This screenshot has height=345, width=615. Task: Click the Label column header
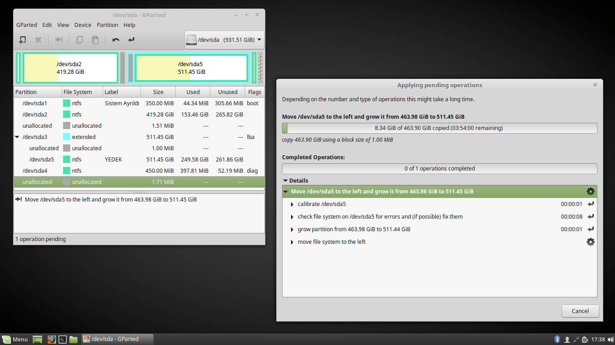pos(122,92)
